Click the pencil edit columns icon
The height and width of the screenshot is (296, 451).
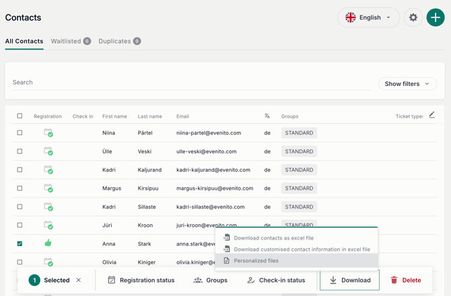coord(431,115)
